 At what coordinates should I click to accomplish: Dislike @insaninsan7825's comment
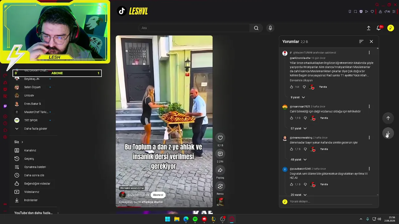[x=305, y=118]
